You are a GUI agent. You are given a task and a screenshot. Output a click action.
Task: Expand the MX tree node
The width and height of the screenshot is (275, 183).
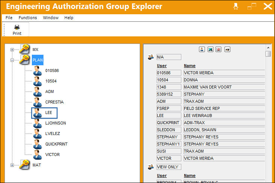pyautogui.click(x=12, y=50)
